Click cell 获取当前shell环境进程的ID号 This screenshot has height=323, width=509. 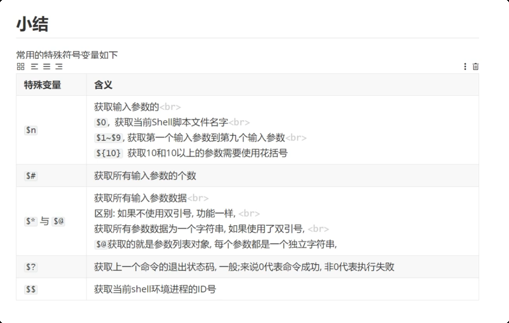[282, 289]
